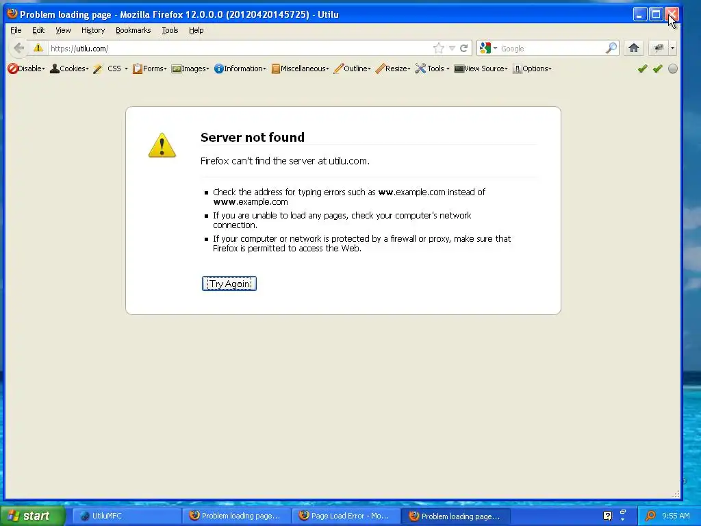Click the first green checkmark render mode icon
The height and width of the screenshot is (526, 701).
pos(642,68)
